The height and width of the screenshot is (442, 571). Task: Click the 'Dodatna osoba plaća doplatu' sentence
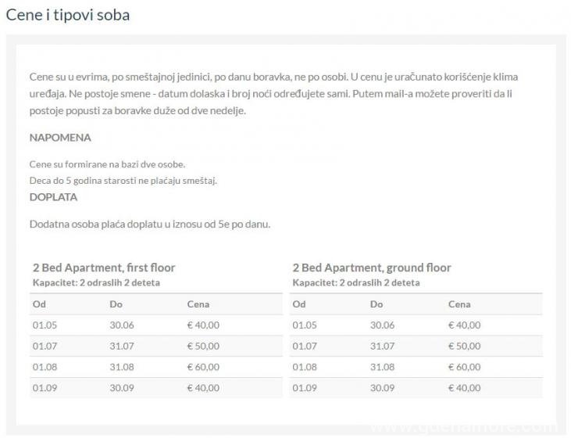pos(150,224)
